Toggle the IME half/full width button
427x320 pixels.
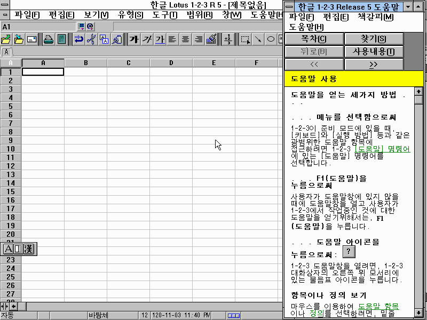coord(18,249)
